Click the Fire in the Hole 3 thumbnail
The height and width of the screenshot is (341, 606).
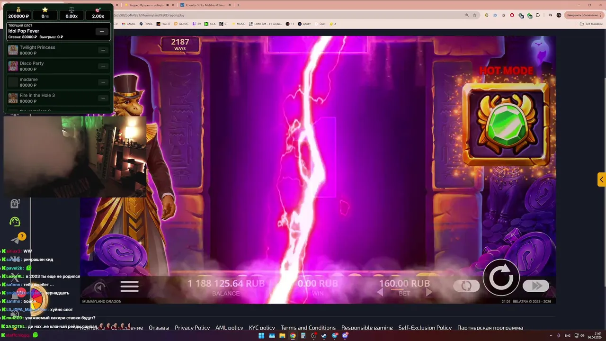pos(13,98)
